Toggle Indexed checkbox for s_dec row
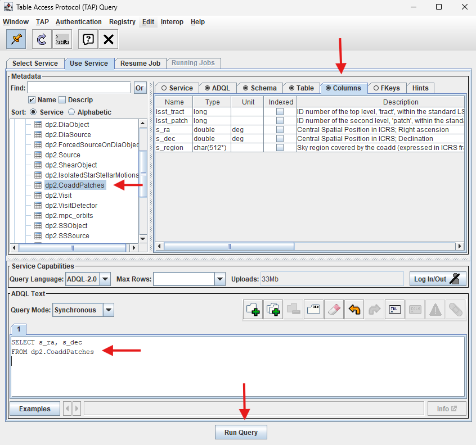The width and height of the screenshot is (476, 445). [280, 139]
